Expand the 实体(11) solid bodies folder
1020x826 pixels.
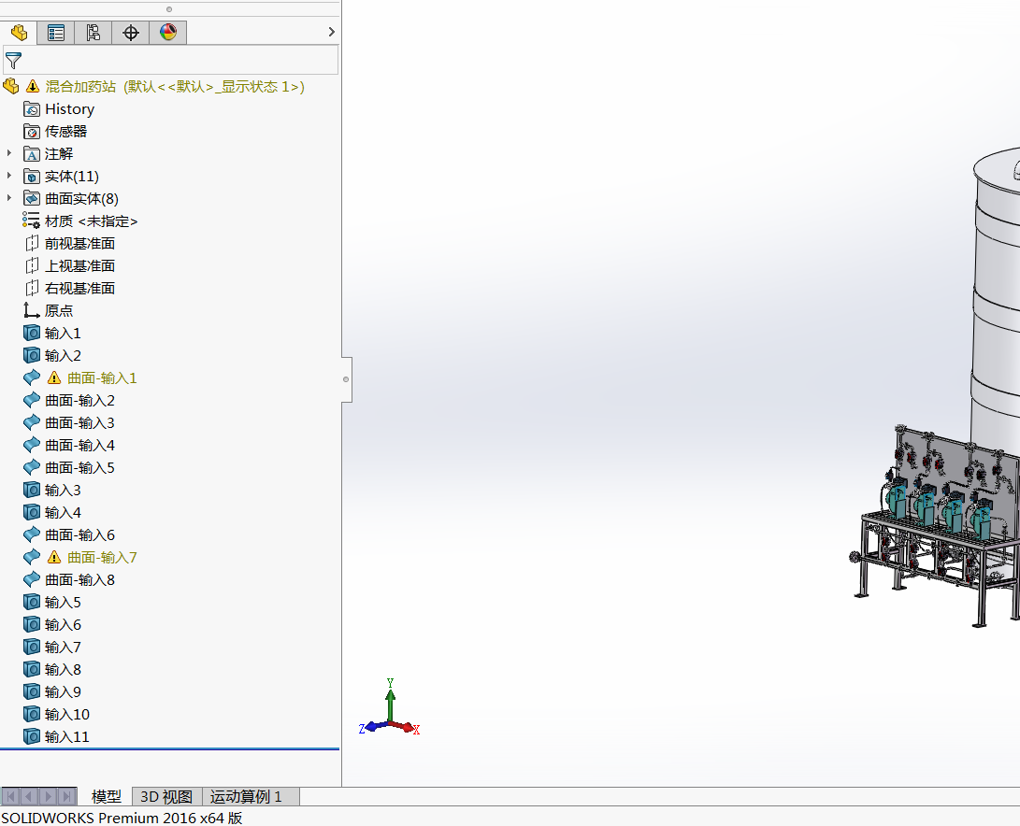(9, 176)
